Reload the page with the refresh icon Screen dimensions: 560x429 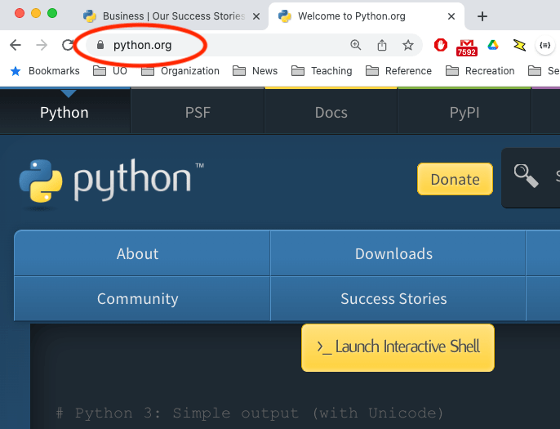tap(68, 45)
